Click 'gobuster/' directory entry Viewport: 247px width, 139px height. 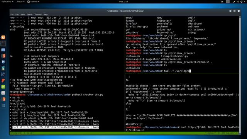click(132, 32)
